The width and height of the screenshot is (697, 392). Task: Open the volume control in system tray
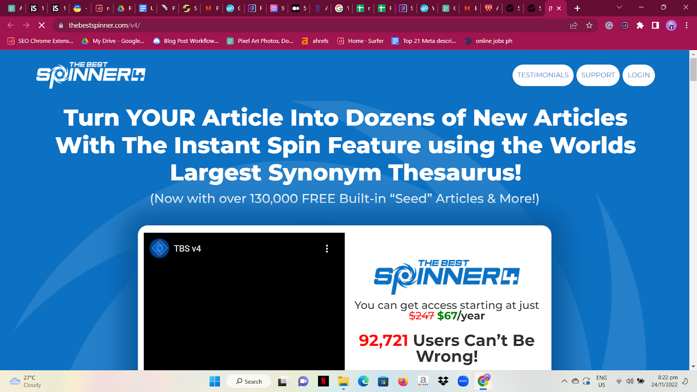629,381
